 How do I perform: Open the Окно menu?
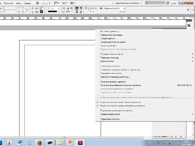pyautogui.click(x=18, y=3)
